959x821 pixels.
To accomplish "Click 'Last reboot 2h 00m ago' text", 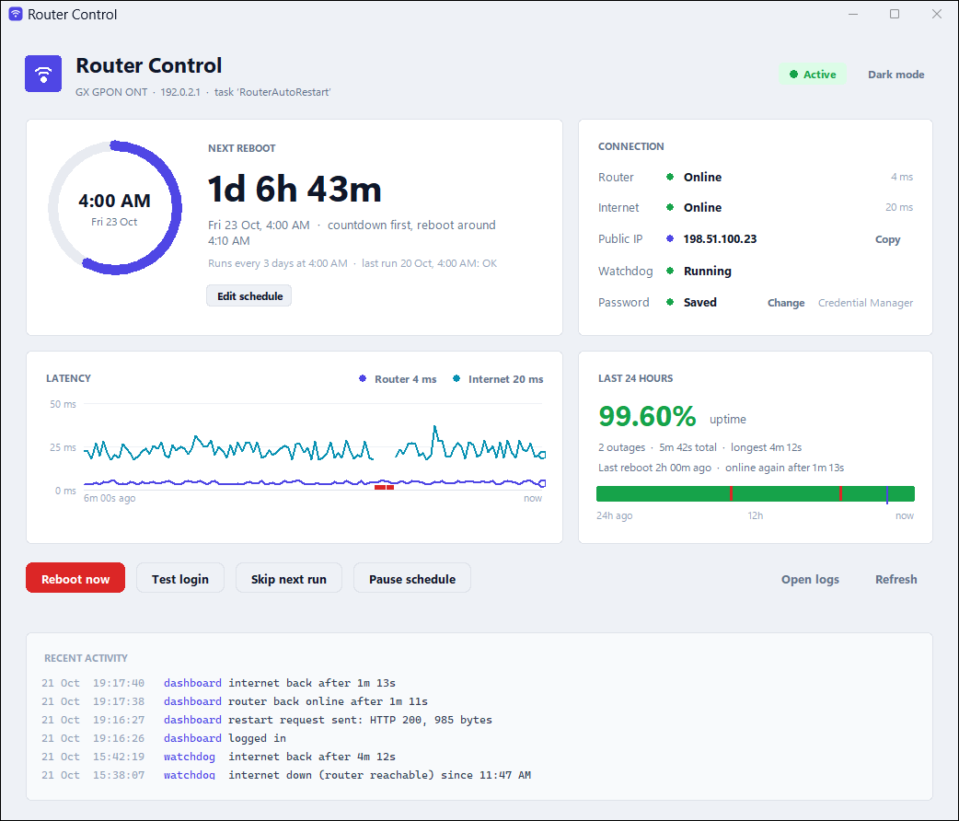I will coord(654,468).
